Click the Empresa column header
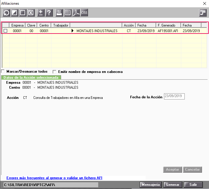The image size is (209, 189). pos(17,25)
